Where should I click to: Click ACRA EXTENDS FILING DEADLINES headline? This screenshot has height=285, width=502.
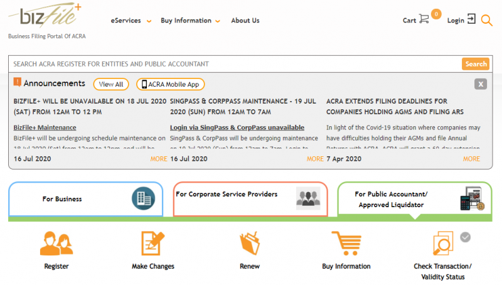(395, 106)
